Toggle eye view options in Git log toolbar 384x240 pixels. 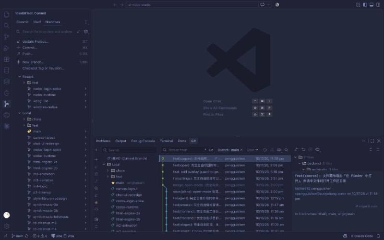[x=279, y=150]
